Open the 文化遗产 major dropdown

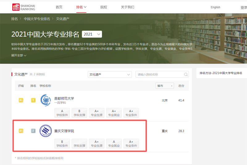click(x=110, y=75)
